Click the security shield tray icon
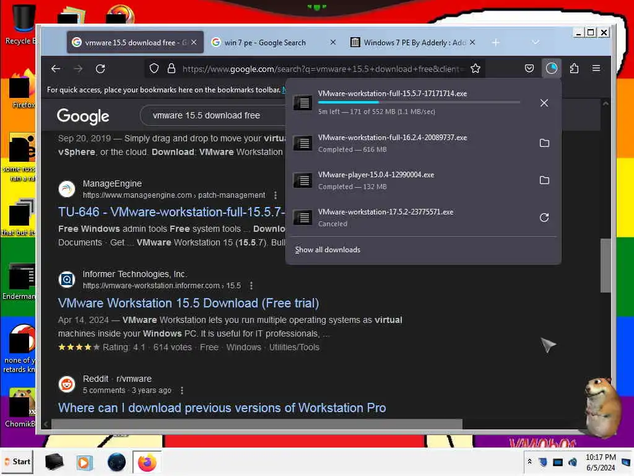 click(x=543, y=462)
